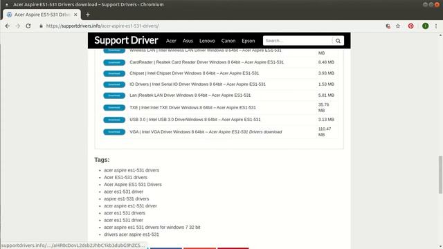Download the Intel TXE driver
This screenshot has width=443, height=249.
(x=114, y=108)
